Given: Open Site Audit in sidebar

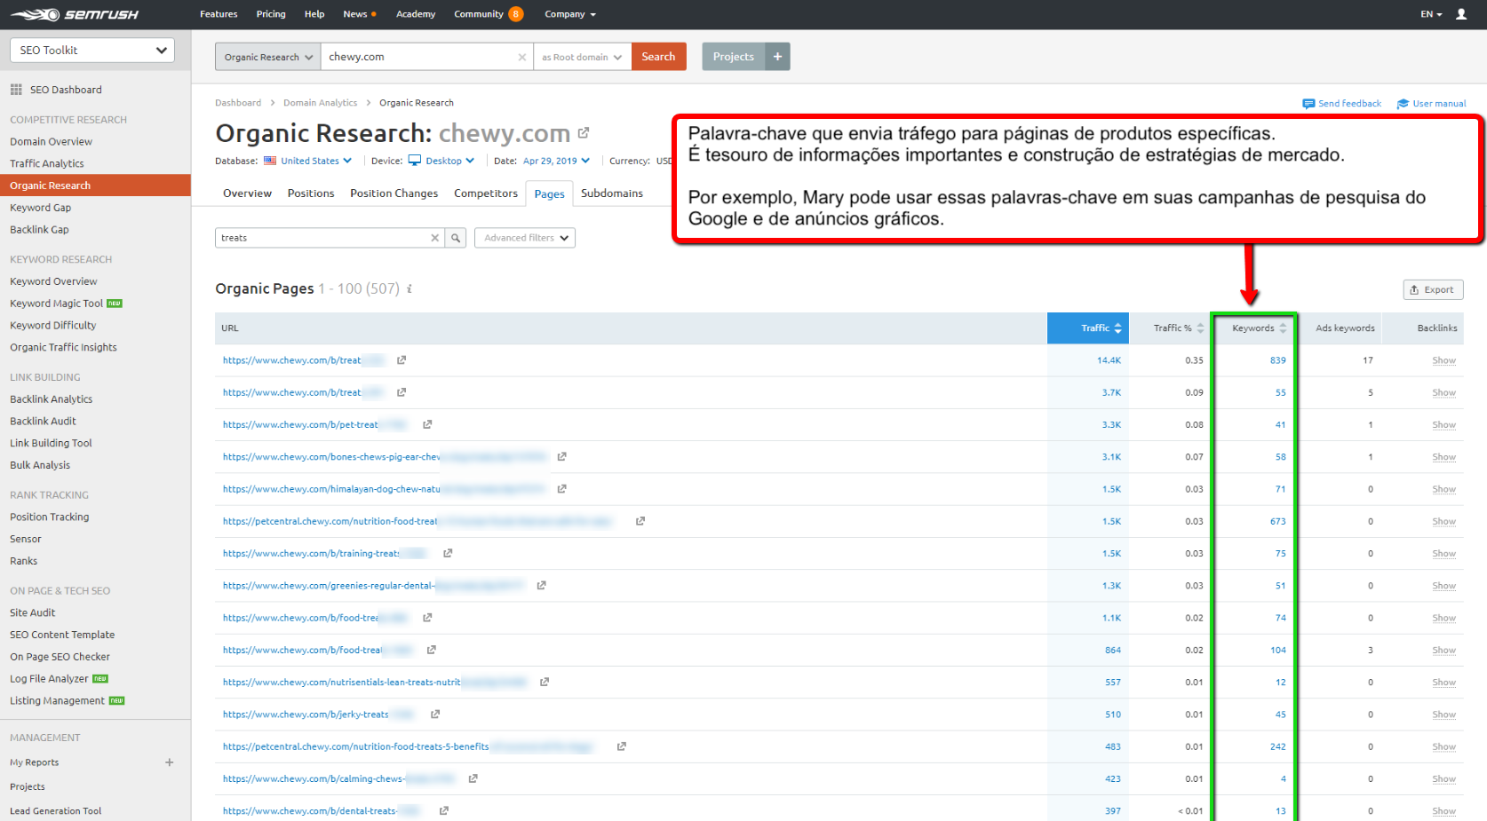Looking at the screenshot, I should 32,613.
